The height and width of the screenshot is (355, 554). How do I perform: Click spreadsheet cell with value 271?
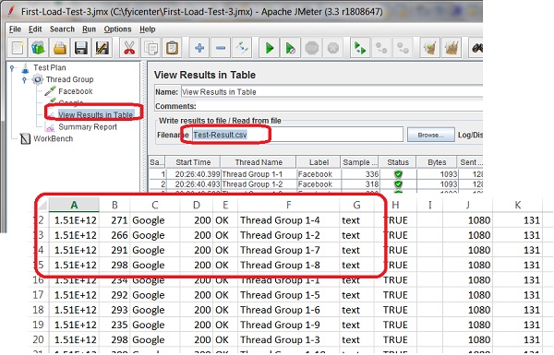pyautogui.click(x=114, y=220)
